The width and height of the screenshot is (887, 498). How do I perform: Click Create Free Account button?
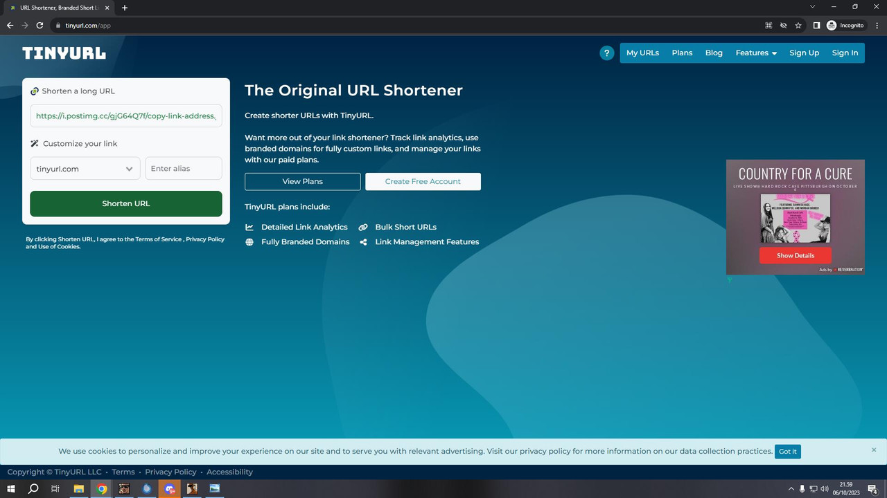pyautogui.click(x=423, y=181)
